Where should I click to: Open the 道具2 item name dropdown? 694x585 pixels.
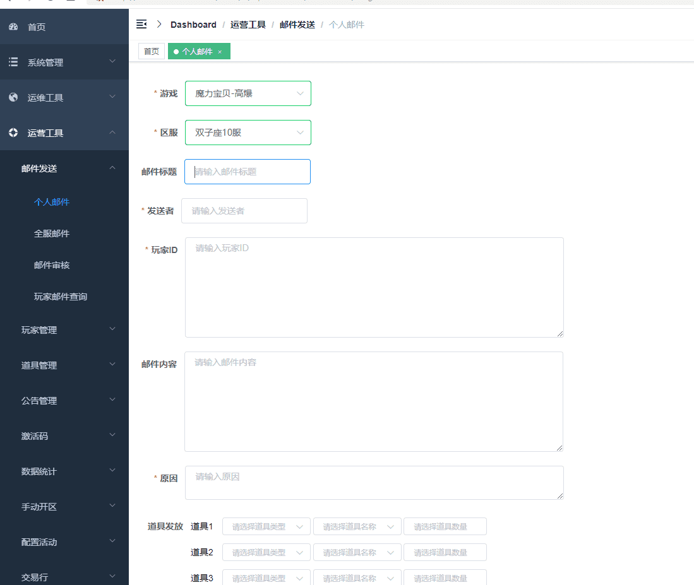(x=357, y=552)
